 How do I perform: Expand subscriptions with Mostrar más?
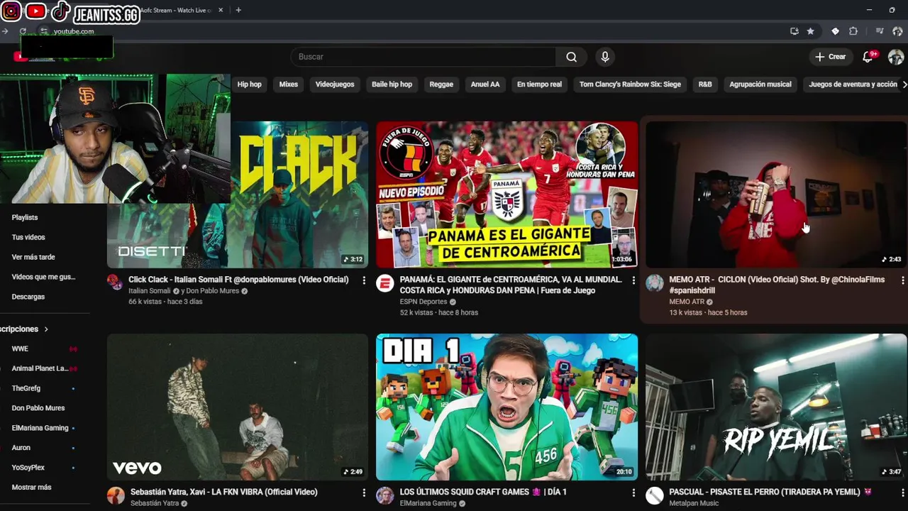pos(31,488)
